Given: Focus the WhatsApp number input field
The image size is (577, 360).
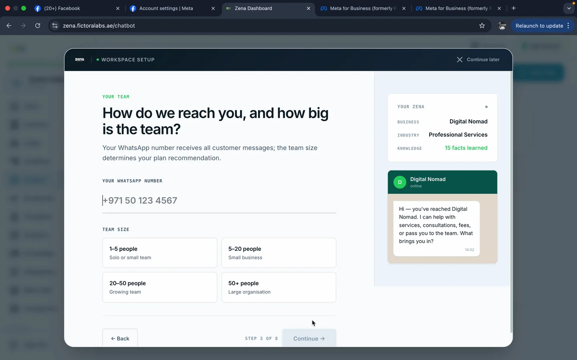Looking at the screenshot, I should point(219,200).
